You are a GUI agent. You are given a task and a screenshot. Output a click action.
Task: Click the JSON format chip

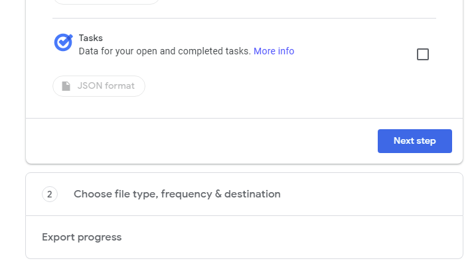tap(99, 86)
